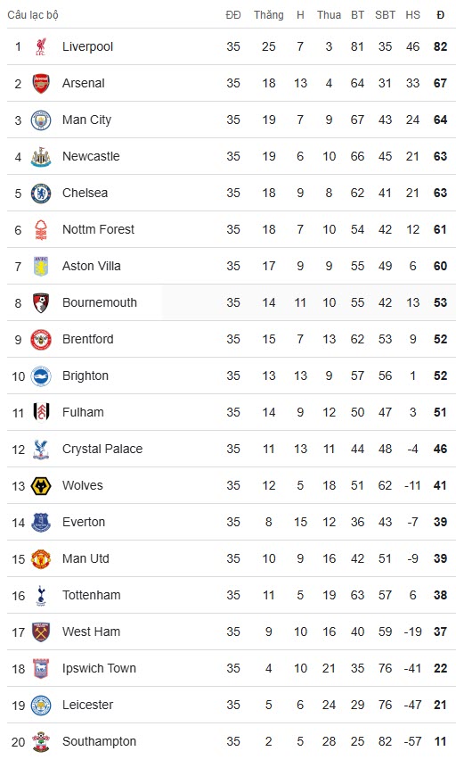The height and width of the screenshot is (776, 456).
Task: Click the Man City club crest
Action: coord(41,120)
